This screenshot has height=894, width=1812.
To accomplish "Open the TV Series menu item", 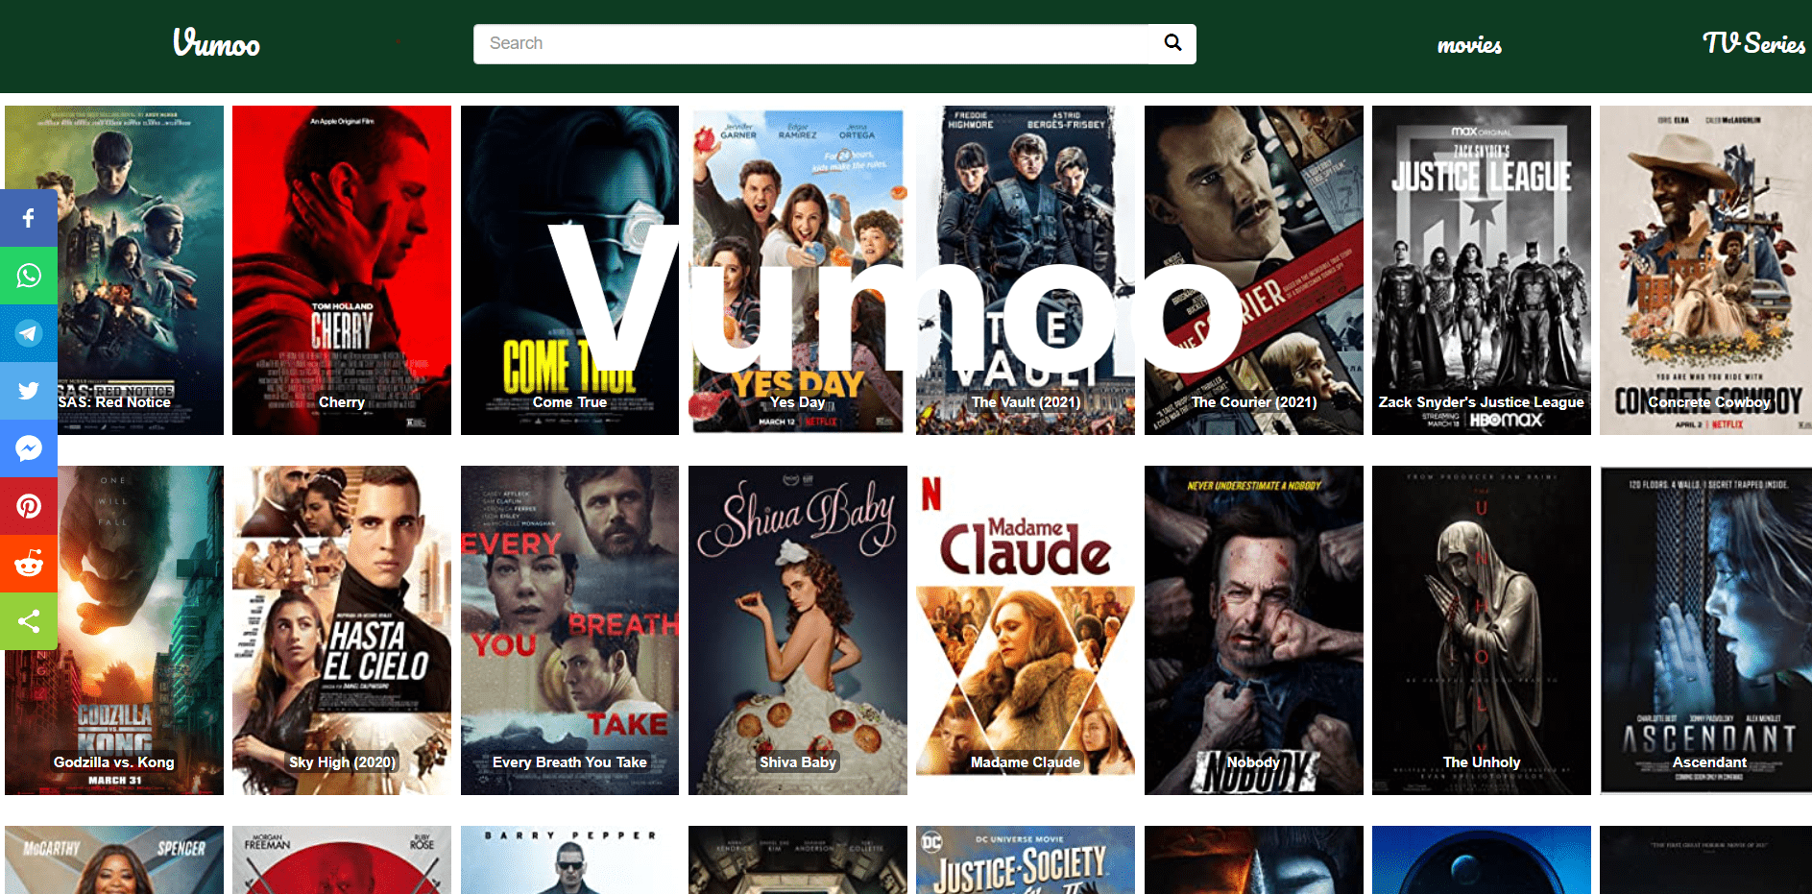I will 1752,44.
